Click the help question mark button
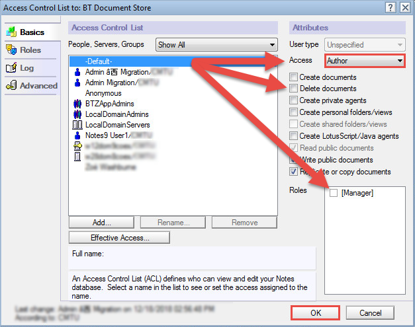This screenshot has width=415, height=327. (x=391, y=7)
